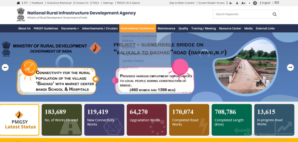Open the Completed Road Works card

(189, 120)
